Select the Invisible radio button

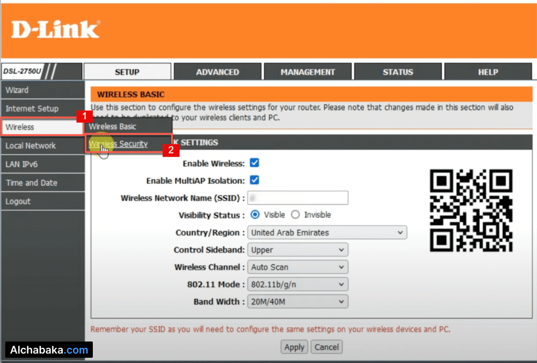295,215
